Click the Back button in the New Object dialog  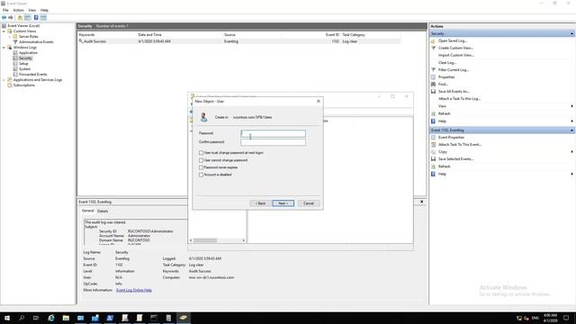pos(260,203)
